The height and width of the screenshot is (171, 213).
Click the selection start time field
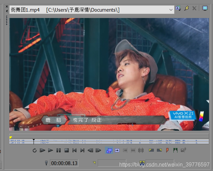point(112,163)
